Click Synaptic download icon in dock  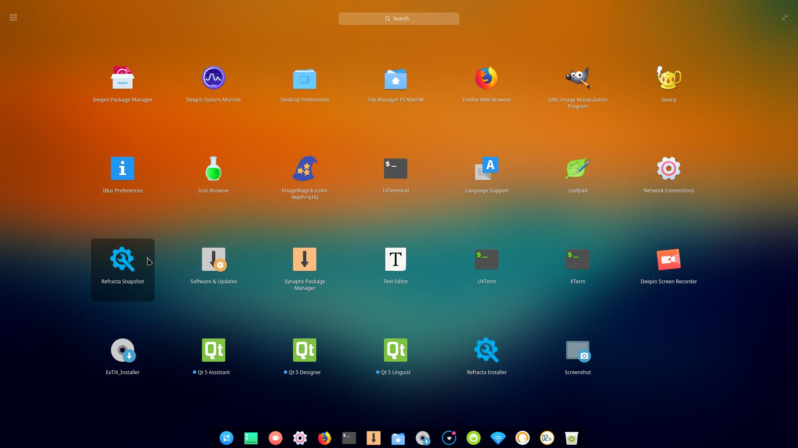374,438
